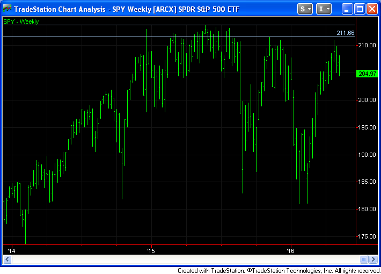Click the 211.66 horizontal line label
381x274 pixels.
tap(345, 33)
